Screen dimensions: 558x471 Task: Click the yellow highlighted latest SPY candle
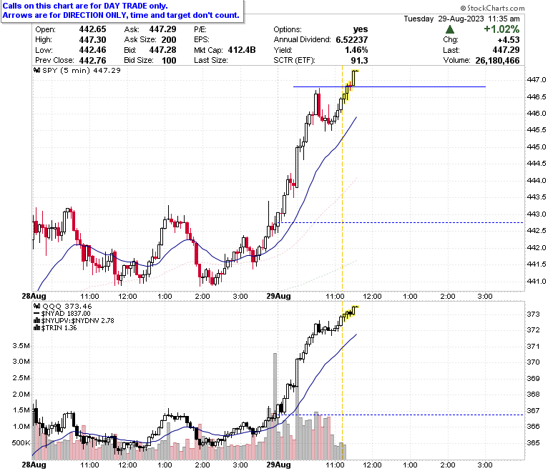(354, 78)
